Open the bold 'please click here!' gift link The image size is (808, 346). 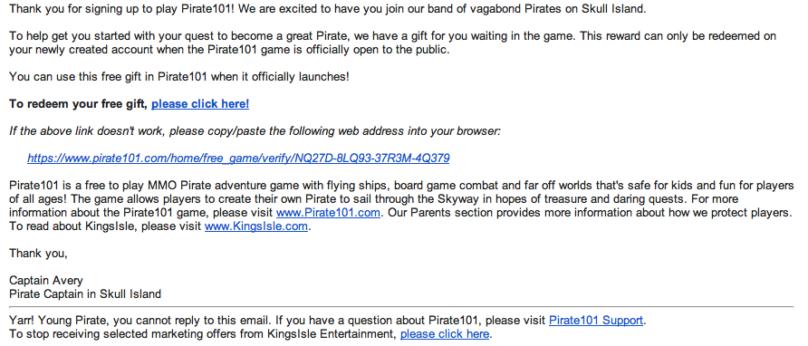pos(200,104)
